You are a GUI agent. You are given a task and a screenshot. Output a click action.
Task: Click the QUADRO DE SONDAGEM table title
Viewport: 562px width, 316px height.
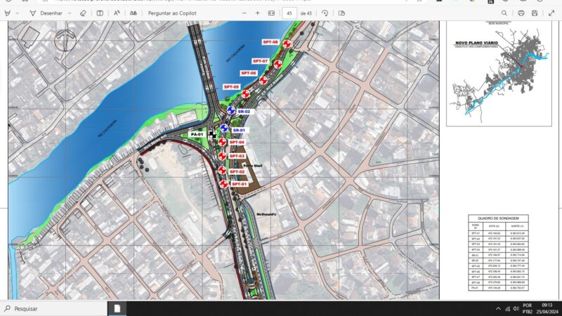pos(498,218)
